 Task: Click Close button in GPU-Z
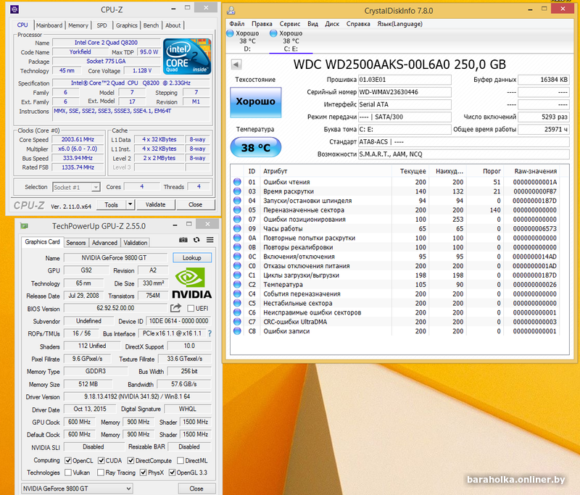point(196,488)
